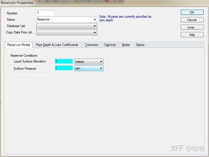Image resolution: width=209 pixels, height=157 pixels.
Task: Go to the Notes tab
Action: 125,45
